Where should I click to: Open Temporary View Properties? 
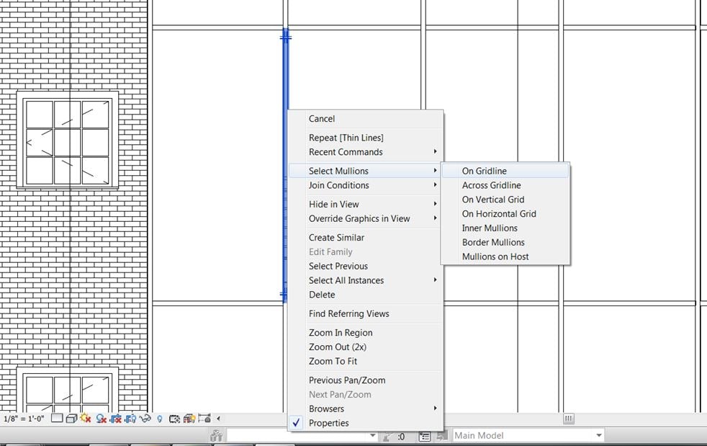click(x=174, y=417)
